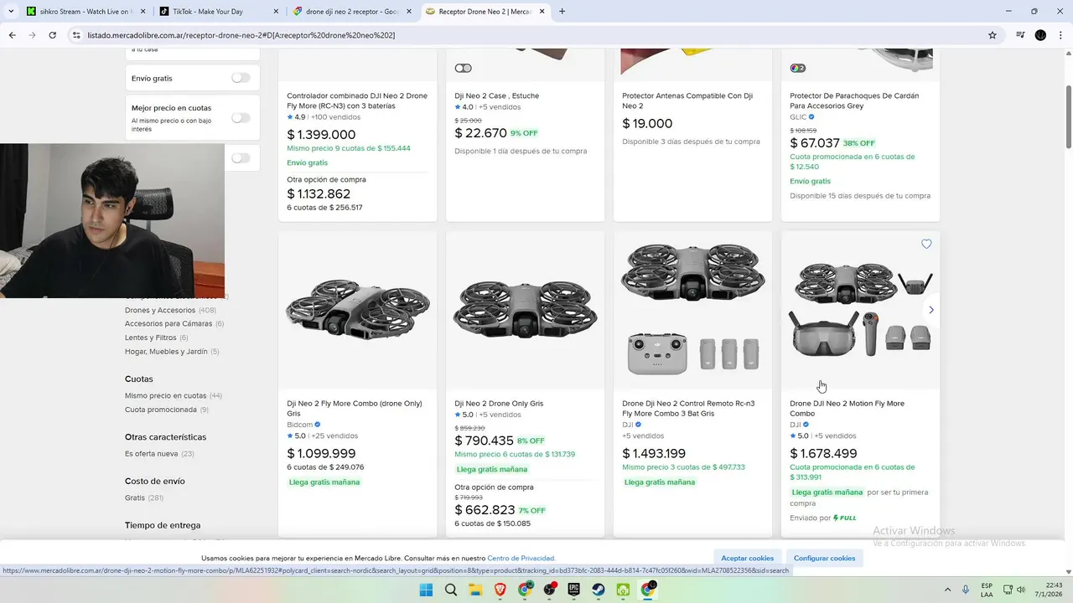
Task: Select color variants icon on Protector De Parachoques
Action: coord(798,68)
